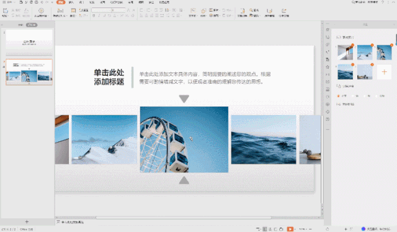Click the Underline formatting icon

tap(104, 16)
